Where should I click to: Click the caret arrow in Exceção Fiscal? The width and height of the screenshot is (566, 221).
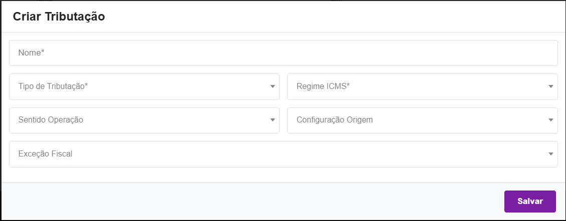coord(551,154)
